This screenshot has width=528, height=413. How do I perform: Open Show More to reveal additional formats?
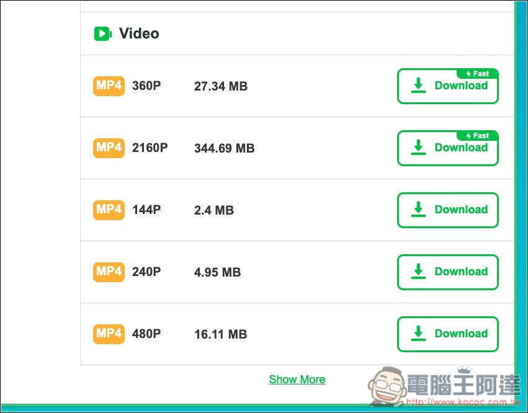[x=297, y=379]
